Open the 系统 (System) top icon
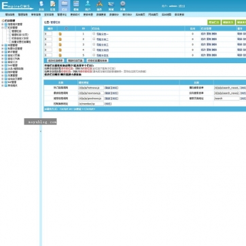Viewport: 246px width, 246px height. click(x=41, y=5)
